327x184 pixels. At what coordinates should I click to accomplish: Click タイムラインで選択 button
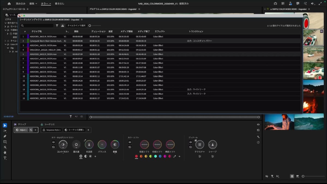(x=76, y=25)
